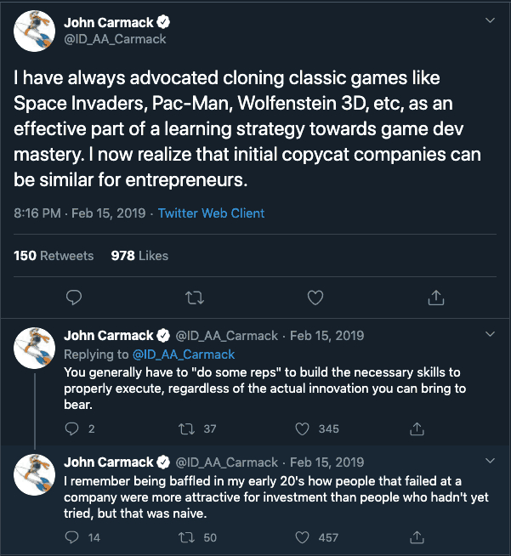Like the main tweet with the heart
The width and height of the screenshot is (511, 556).
click(x=315, y=297)
